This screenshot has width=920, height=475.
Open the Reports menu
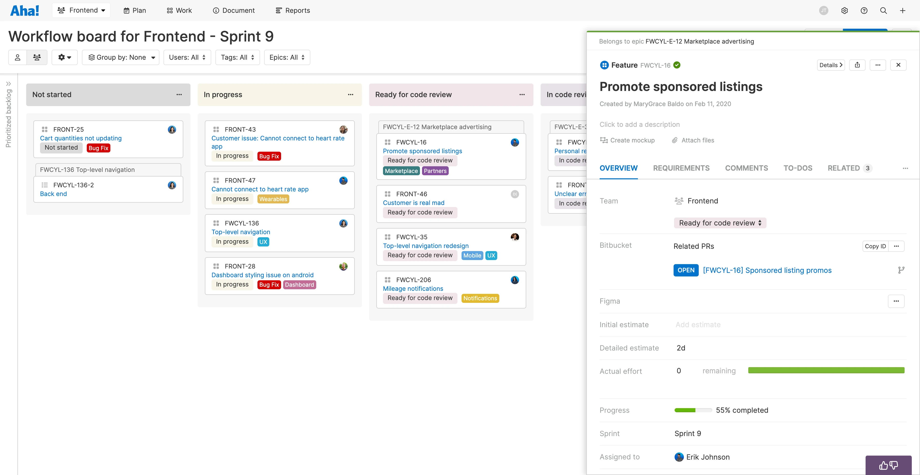[292, 10]
